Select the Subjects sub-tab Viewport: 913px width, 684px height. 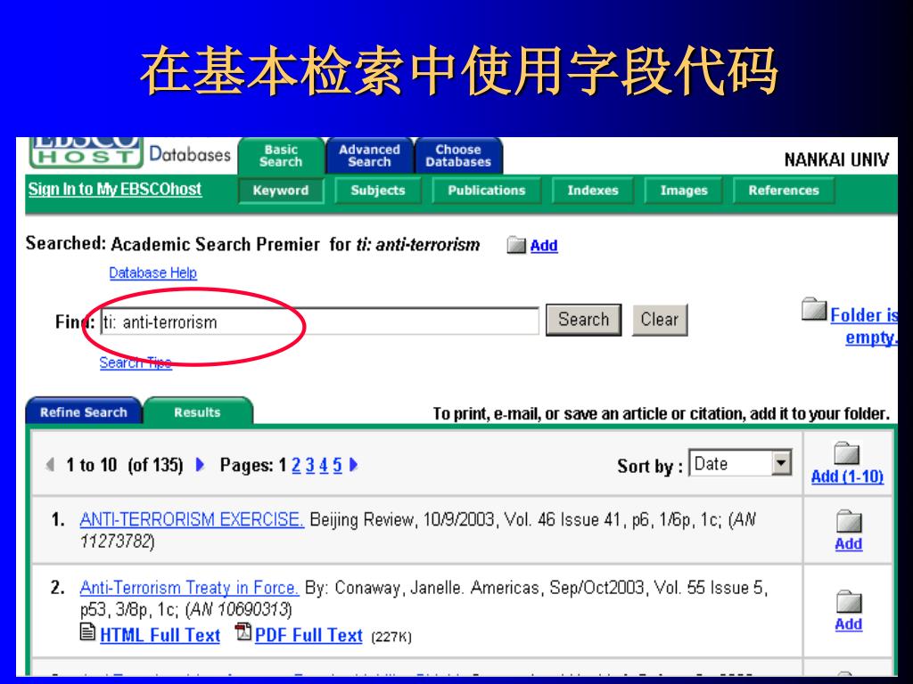378,191
